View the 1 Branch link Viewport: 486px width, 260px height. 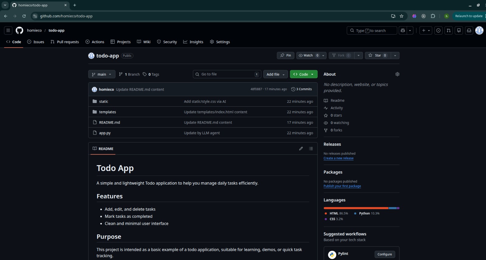tap(129, 74)
